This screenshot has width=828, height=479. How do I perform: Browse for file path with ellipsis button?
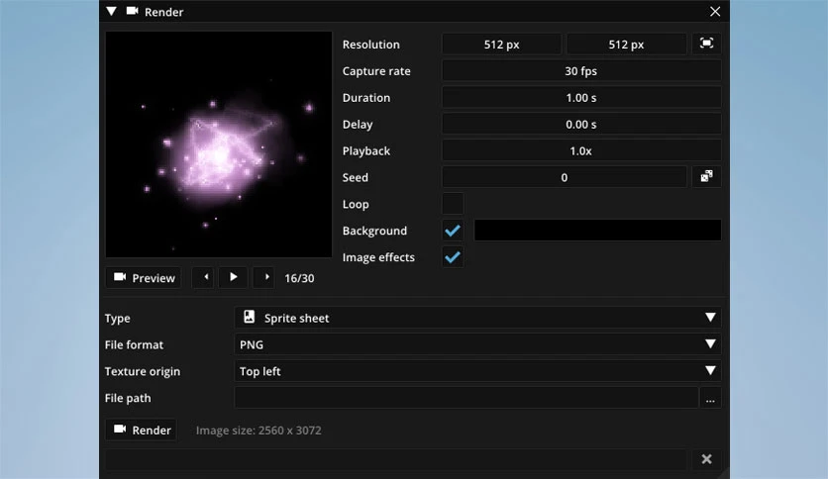(x=710, y=398)
